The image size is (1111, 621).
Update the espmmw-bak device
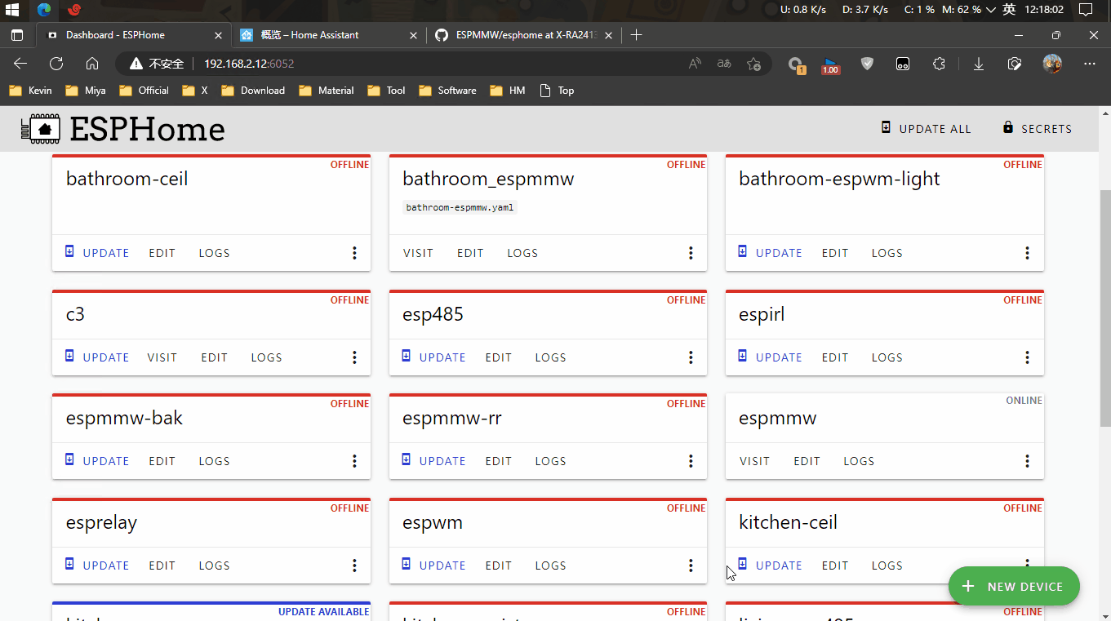click(97, 461)
